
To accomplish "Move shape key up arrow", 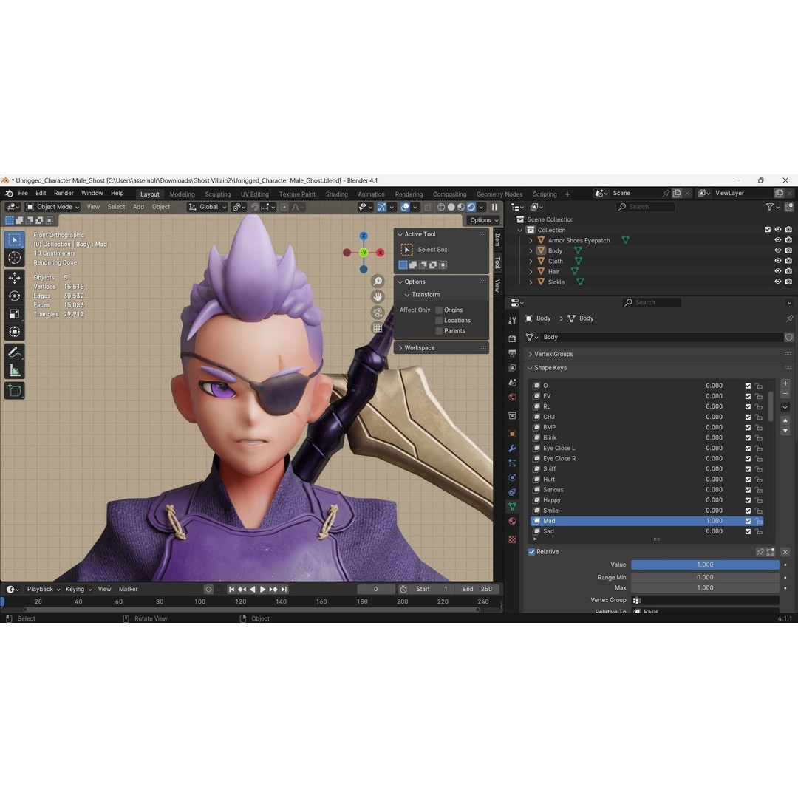I will pyautogui.click(x=785, y=421).
